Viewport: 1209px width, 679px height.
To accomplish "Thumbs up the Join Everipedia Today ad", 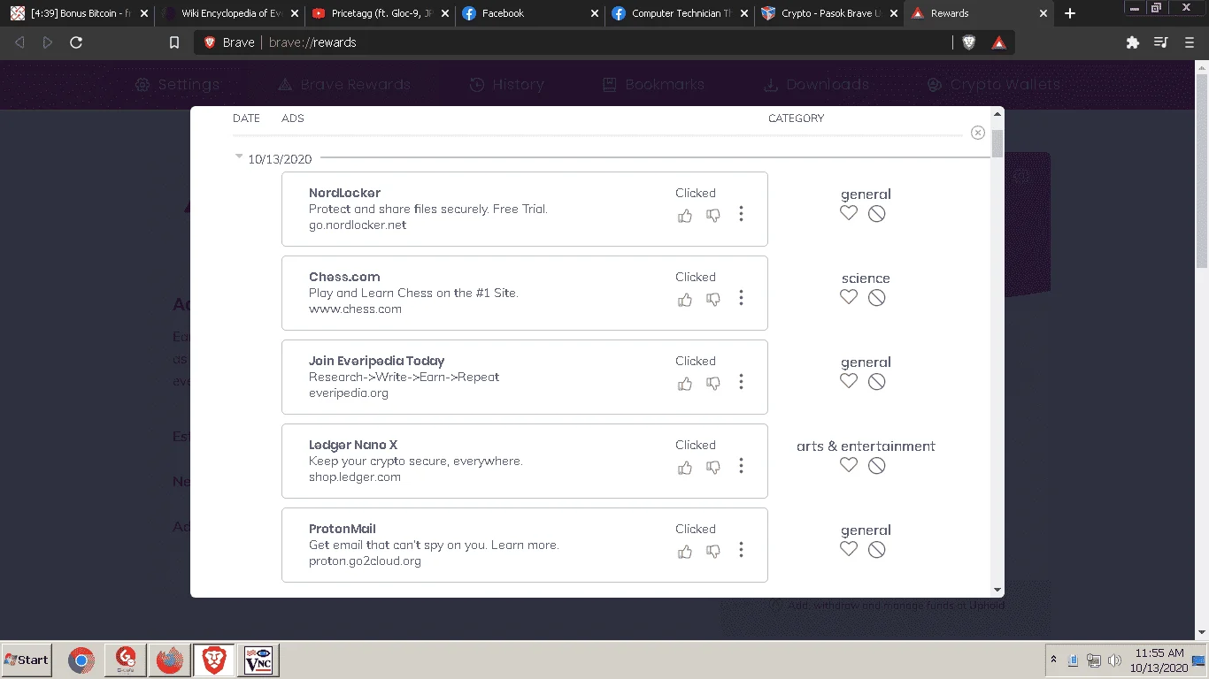I will click(685, 383).
